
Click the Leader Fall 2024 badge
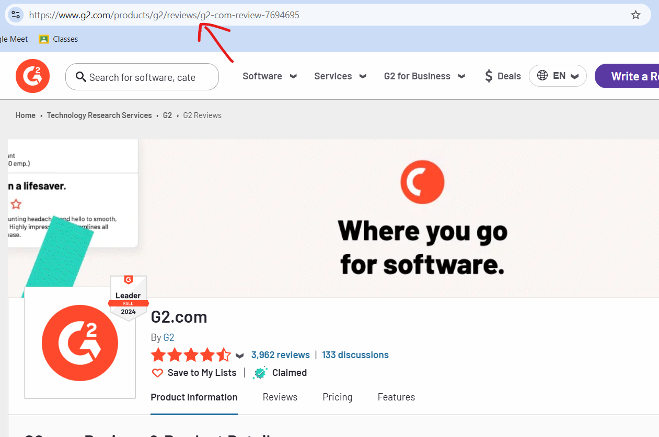pyautogui.click(x=128, y=298)
